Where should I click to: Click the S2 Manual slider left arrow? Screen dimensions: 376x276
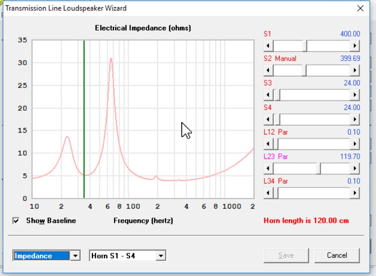(x=268, y=70)
